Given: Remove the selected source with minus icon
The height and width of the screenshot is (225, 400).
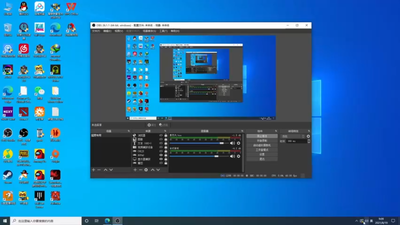Looking at the screenshot, I should pyautogui.click(x=140, y=170).
